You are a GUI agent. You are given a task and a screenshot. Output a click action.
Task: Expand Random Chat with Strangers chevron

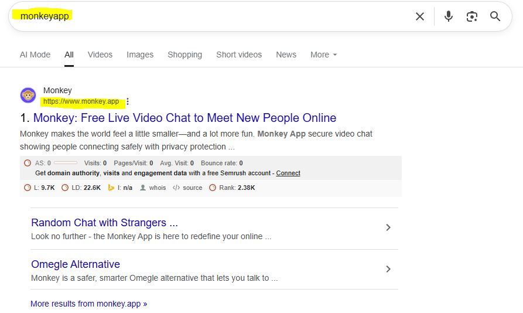tap(388, 227)
